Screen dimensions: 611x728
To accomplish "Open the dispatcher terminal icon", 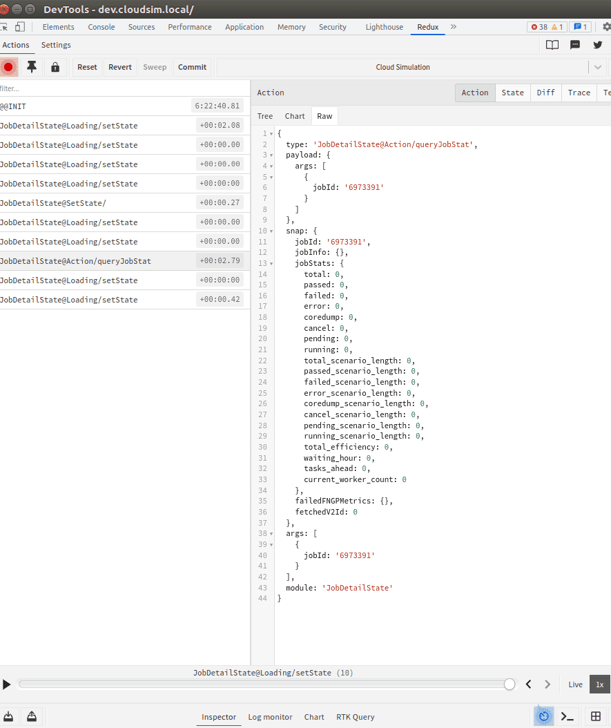I will tap(568, 716).
